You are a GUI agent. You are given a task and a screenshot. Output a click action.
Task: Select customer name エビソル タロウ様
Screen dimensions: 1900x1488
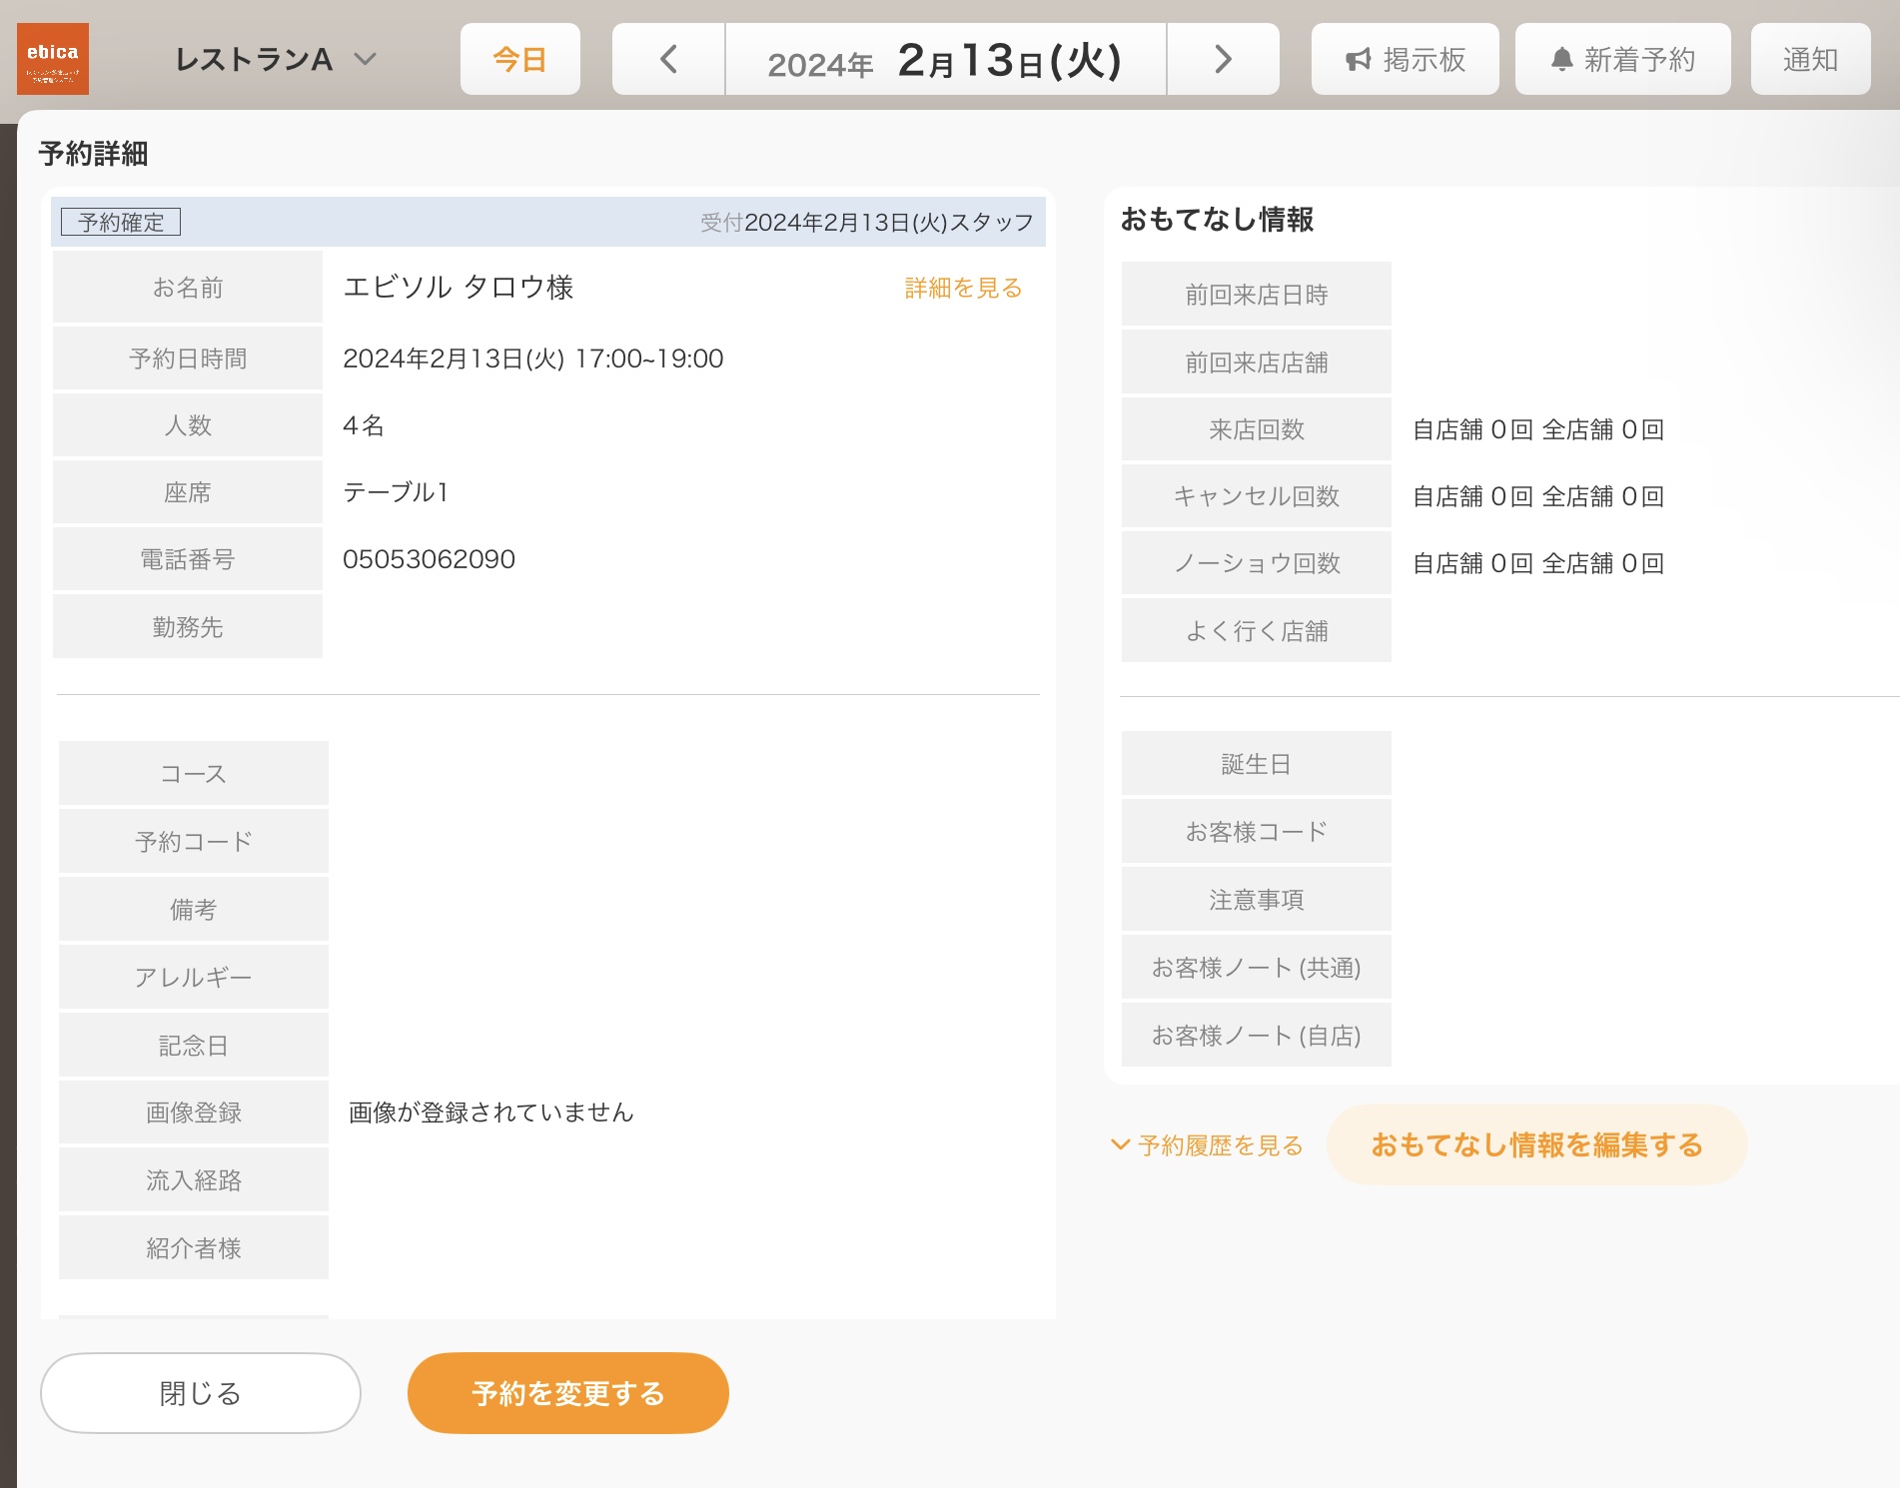tap(458, 288)
